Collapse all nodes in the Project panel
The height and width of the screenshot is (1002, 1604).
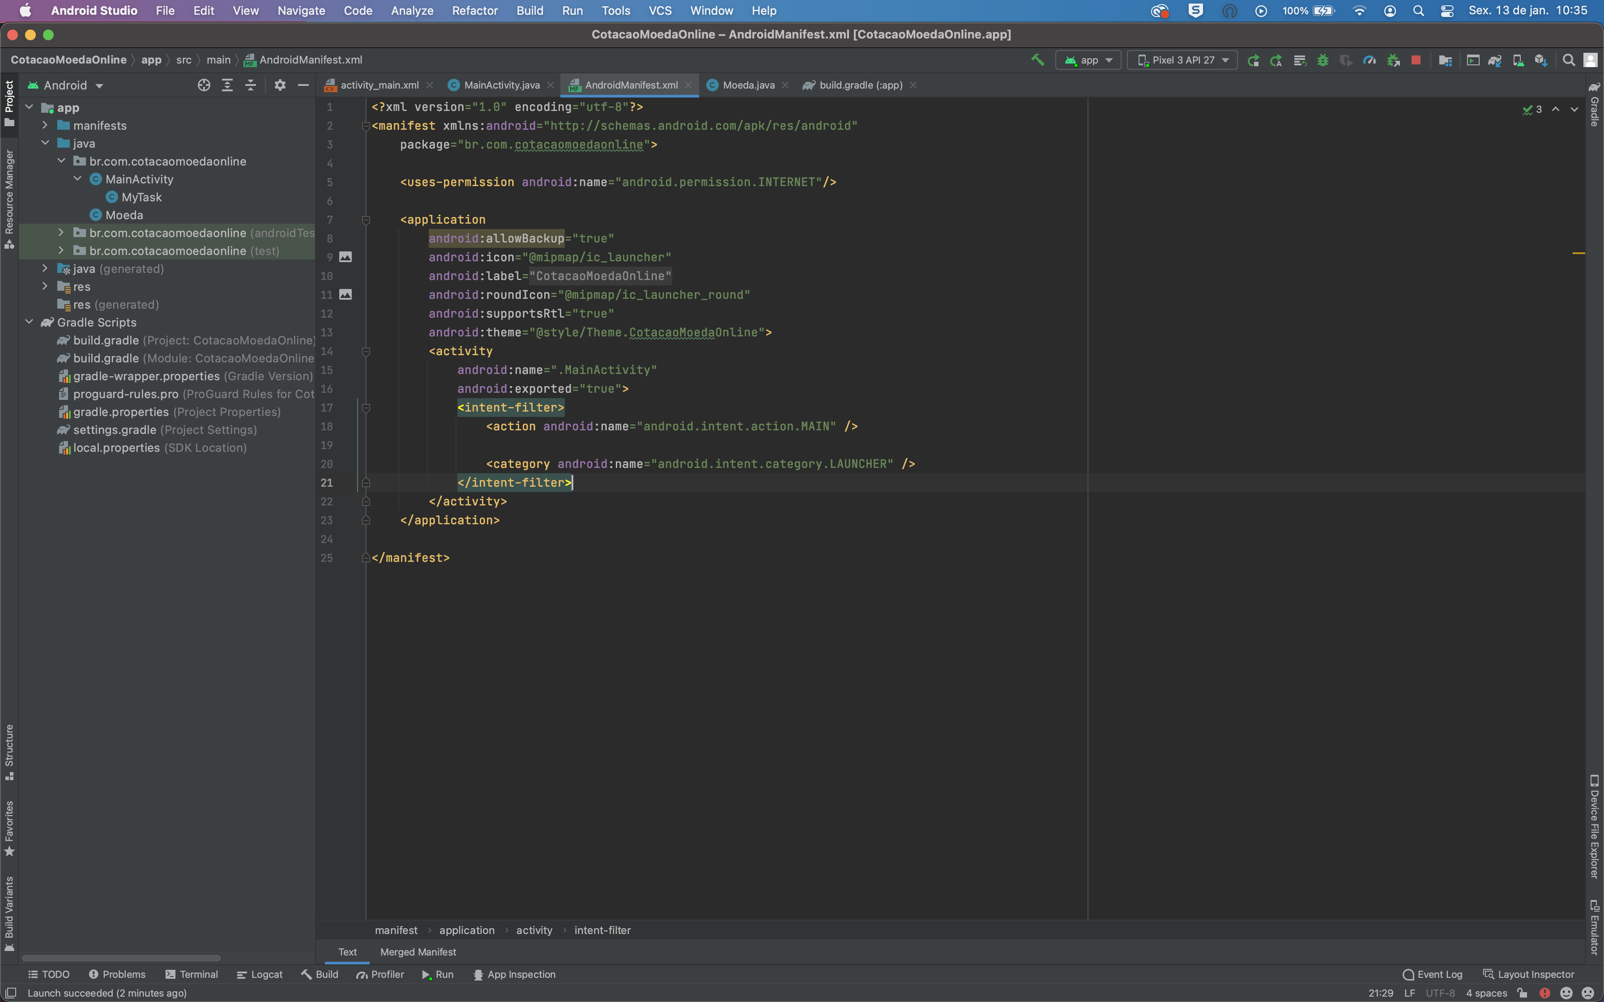(251, 85)
